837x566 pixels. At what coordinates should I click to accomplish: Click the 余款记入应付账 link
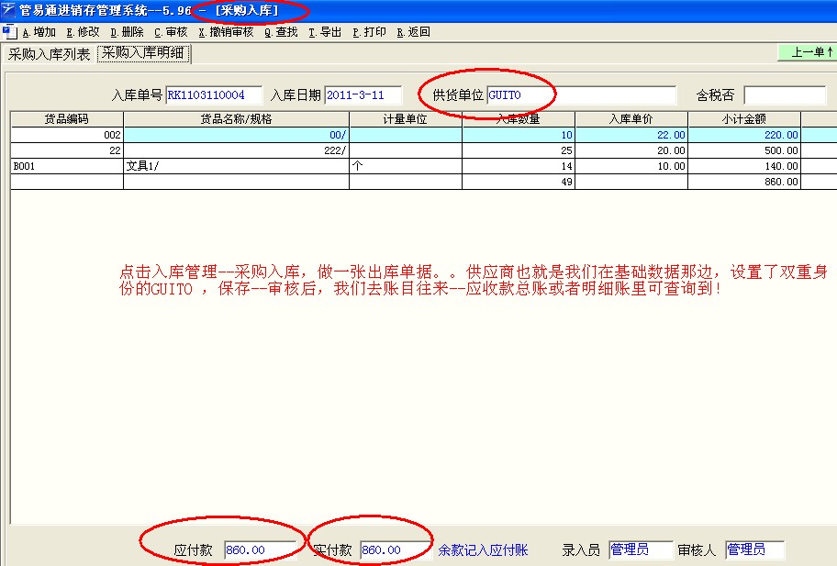pyautogui.click(x=483, y=550)
